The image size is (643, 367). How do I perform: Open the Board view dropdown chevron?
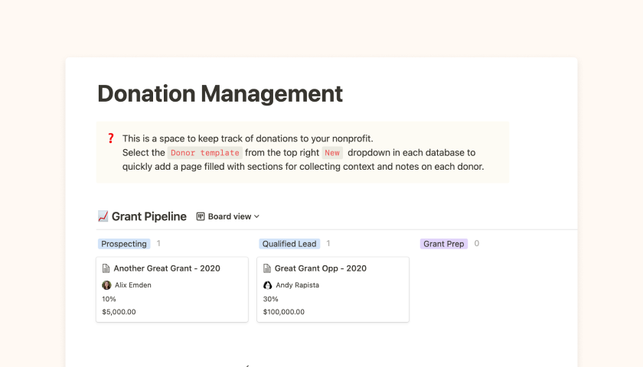click(256, 217)
